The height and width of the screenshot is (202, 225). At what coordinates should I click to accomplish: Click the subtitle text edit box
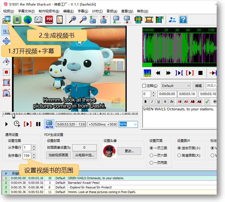click(180, 117)
